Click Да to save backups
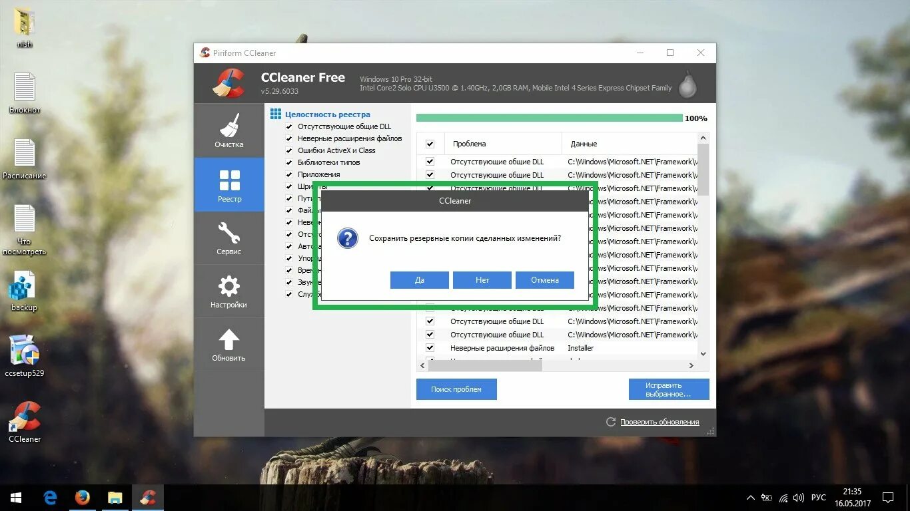 click(x=420, y=280)
